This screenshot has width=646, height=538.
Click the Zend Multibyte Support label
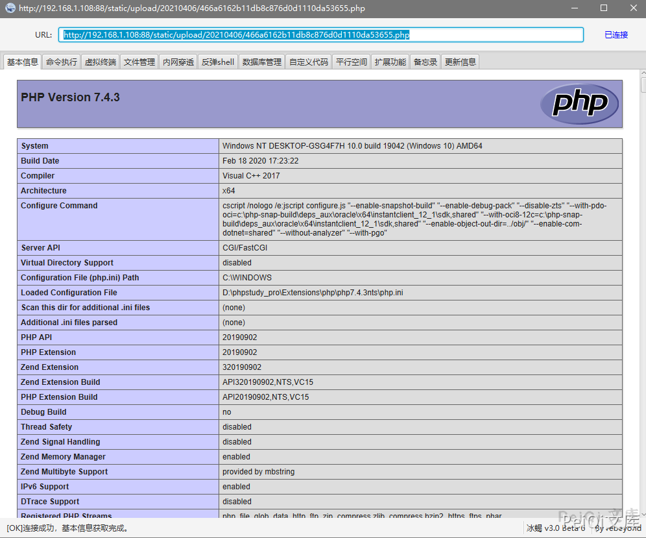tap(64, 472)
